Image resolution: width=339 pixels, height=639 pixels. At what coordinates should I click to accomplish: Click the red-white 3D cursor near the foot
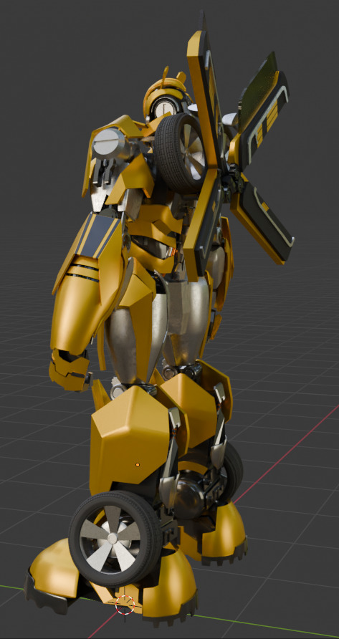(125, 605)
